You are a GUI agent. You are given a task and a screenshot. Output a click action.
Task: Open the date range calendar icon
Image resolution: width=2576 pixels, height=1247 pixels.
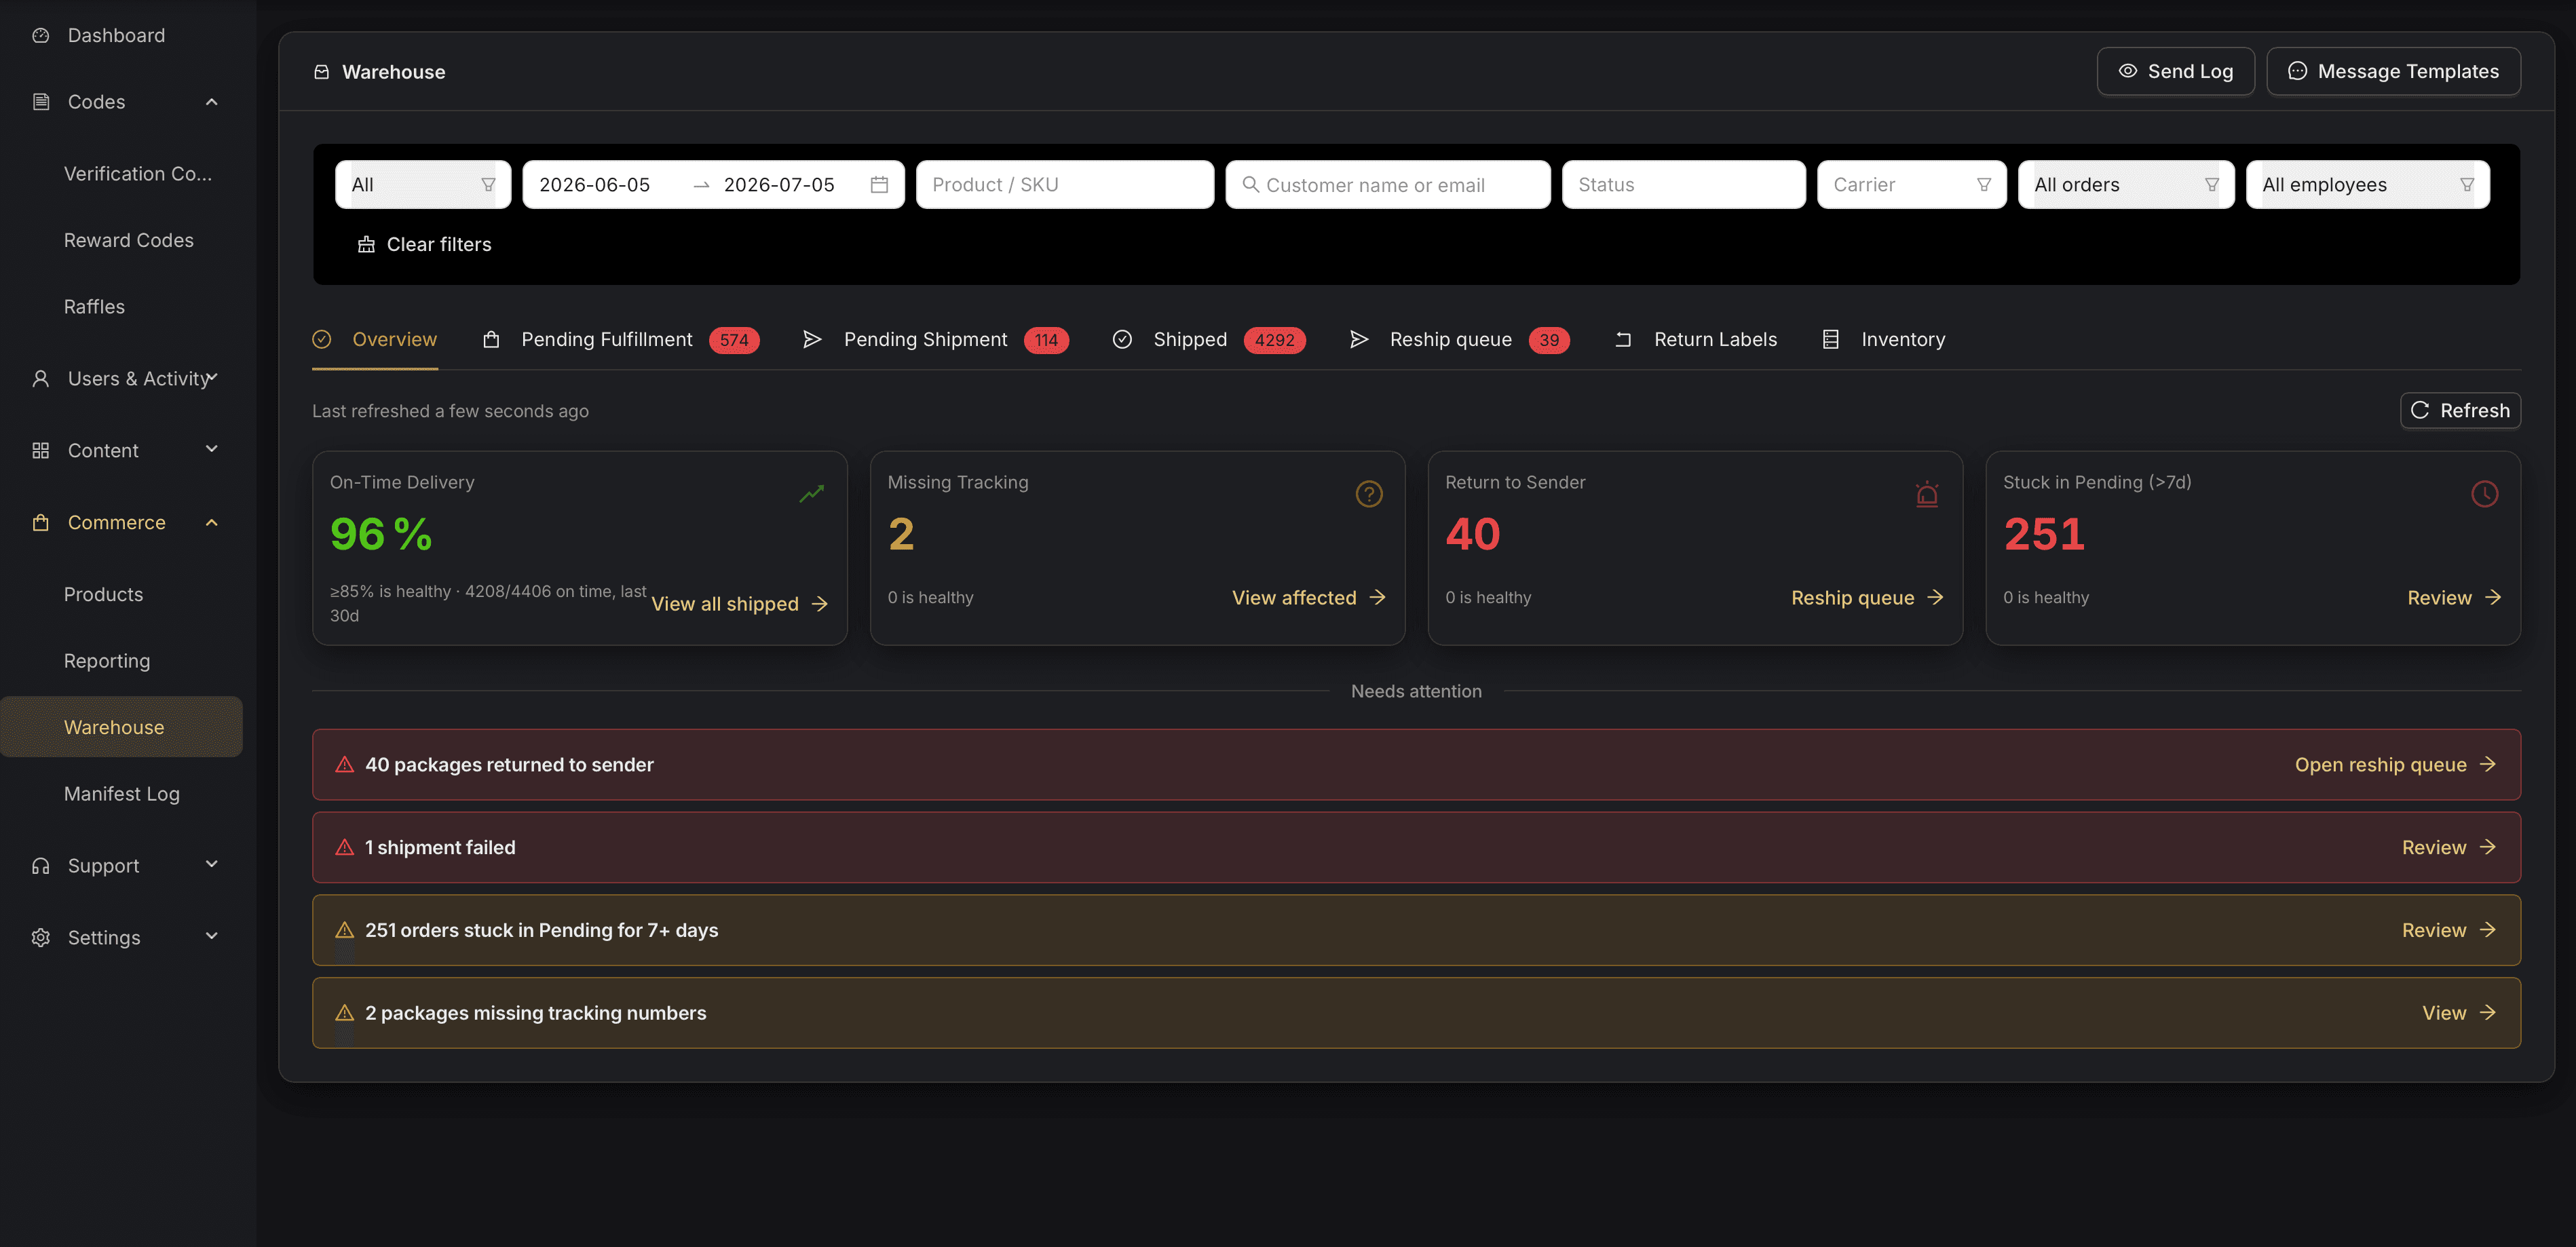coord(879,185)
